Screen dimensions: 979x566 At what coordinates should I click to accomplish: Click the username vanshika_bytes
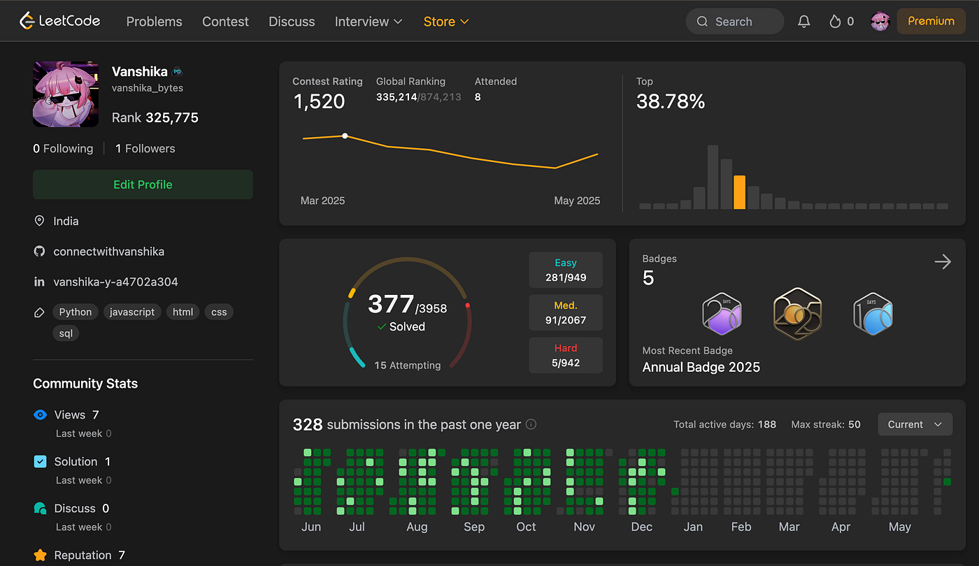pos(148,88)
